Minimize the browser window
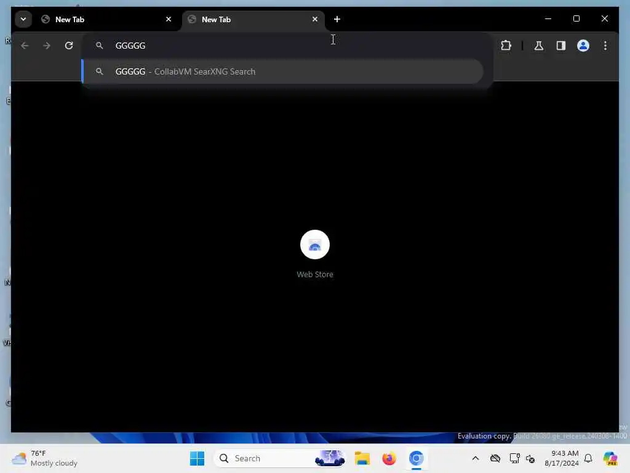Viewport: 630px width, 473px height. (x=548, y=19)
